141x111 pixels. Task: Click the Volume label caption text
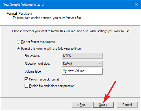(33, 71)
